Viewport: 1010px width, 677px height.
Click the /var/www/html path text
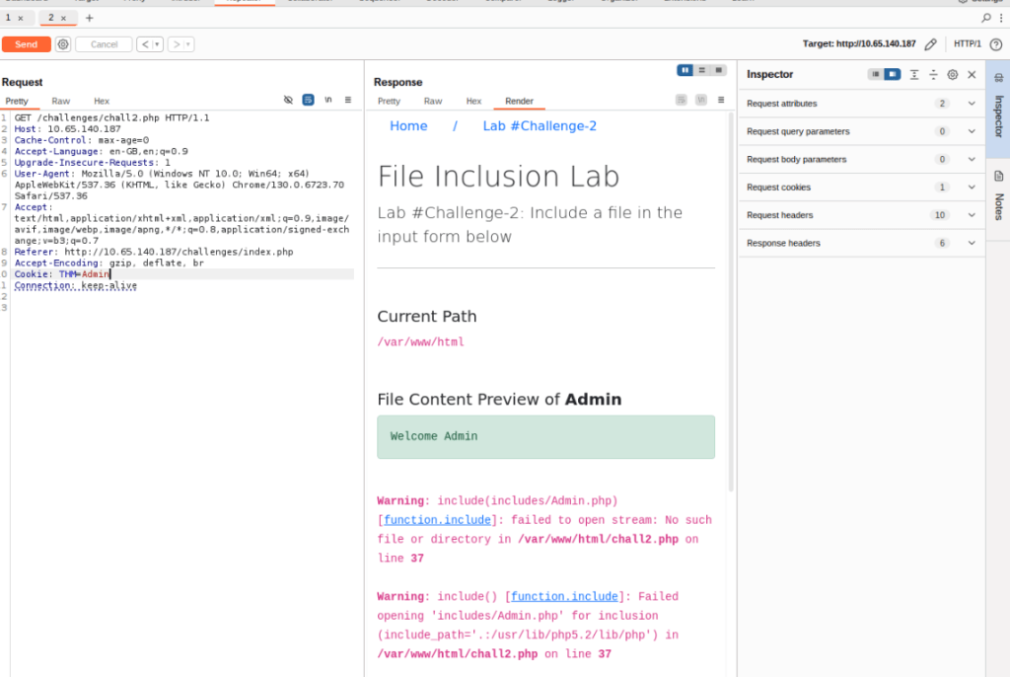pos(420,341)
